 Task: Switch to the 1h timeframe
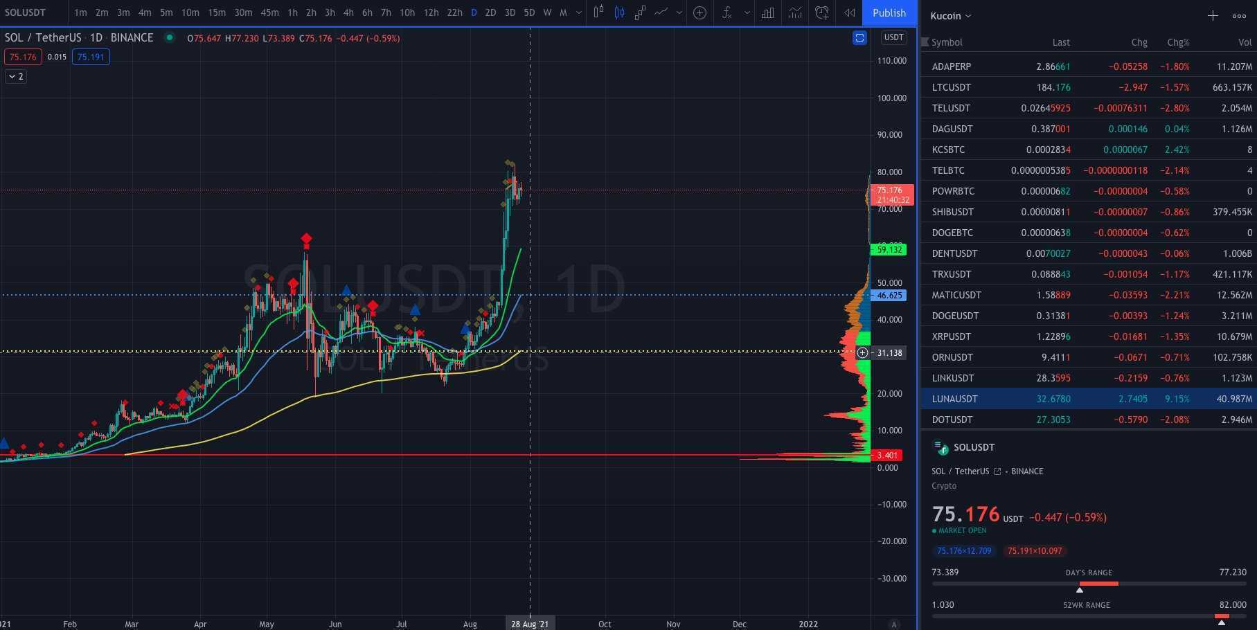pos(292,12)
